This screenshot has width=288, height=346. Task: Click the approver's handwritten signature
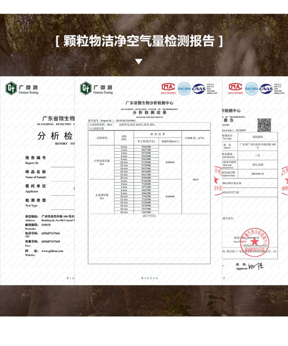point(256,266)
